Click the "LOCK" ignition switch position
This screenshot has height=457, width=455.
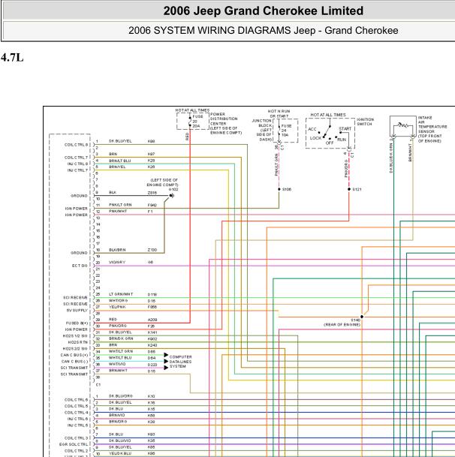click(x=315, y=138)
